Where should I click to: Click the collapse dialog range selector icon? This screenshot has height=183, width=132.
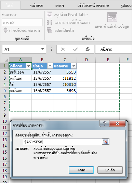click(x=105, y=142)
